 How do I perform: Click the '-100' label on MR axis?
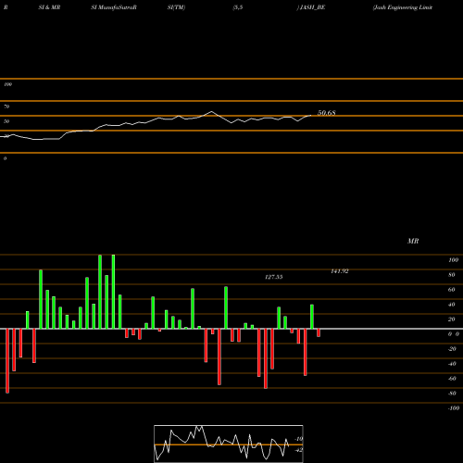tap(454, 408)
